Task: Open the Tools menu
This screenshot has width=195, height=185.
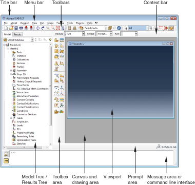Action: pos(70,23)
